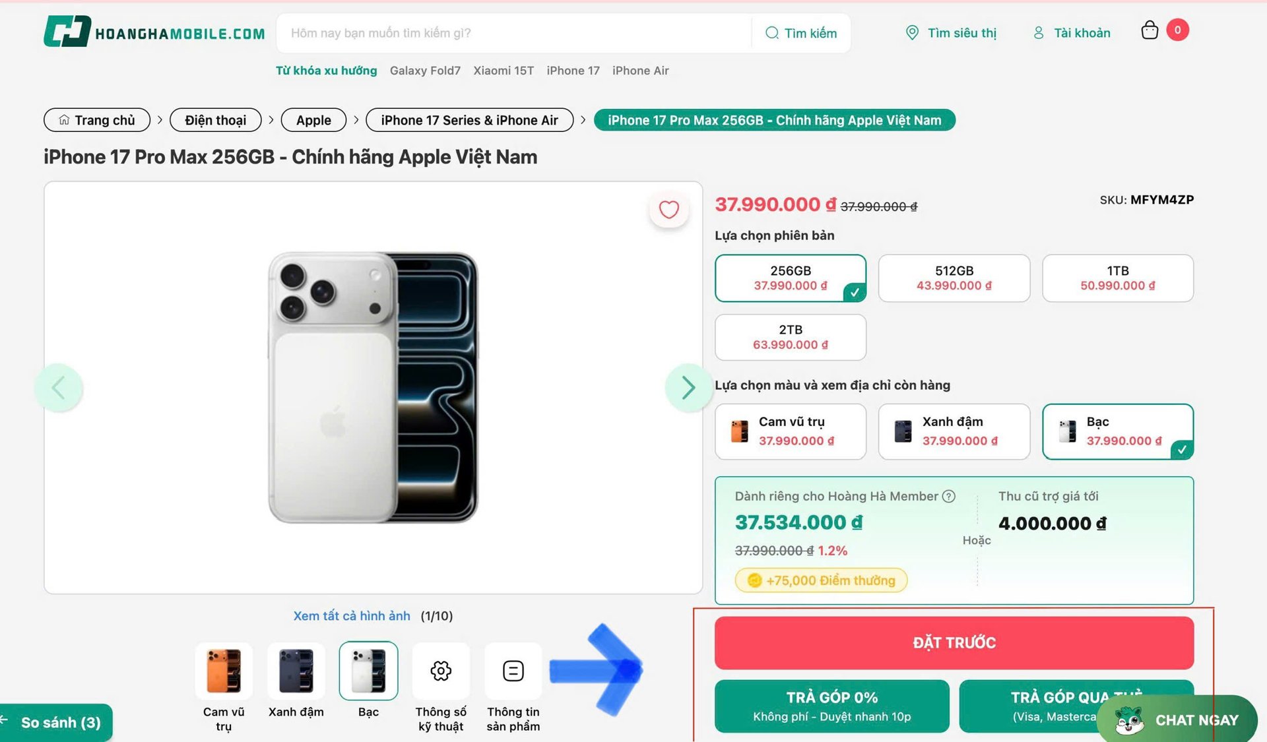The width and height of the screenshot is (1267, 742).
Task: Open the product information document icon
Action: click(513, 671)
